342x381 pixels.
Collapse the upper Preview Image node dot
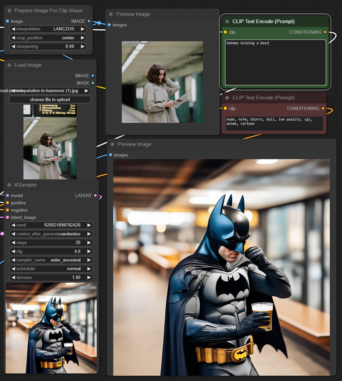(111, 14)
